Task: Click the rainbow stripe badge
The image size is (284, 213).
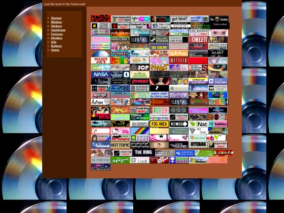Action: (x=140, y=131)
